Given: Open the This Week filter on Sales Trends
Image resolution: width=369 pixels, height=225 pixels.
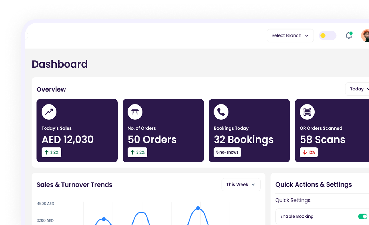Looking at the screenshot, I should point(241,184).
